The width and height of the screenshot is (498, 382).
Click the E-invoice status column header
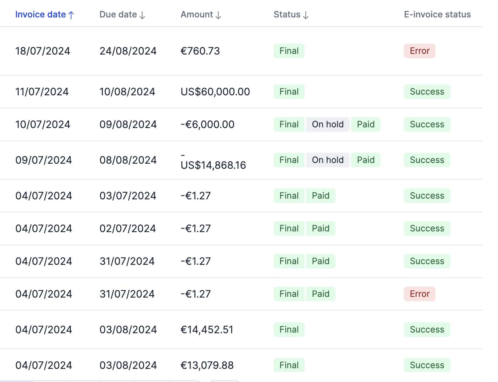point(437,15)
